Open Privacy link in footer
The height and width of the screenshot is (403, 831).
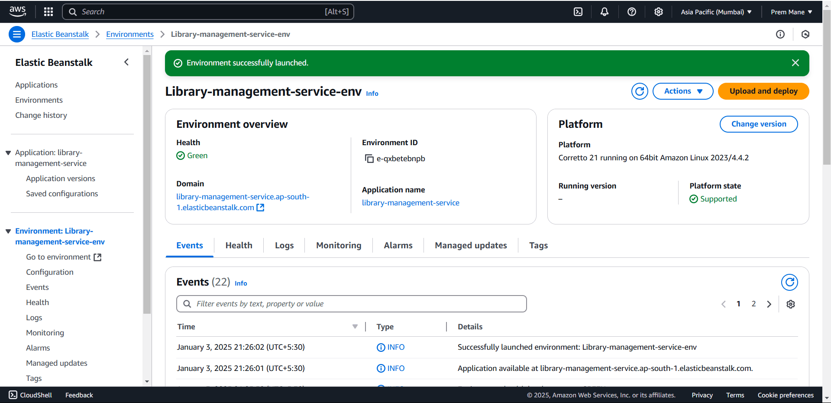pyautogui.click(x=702, y=395)
